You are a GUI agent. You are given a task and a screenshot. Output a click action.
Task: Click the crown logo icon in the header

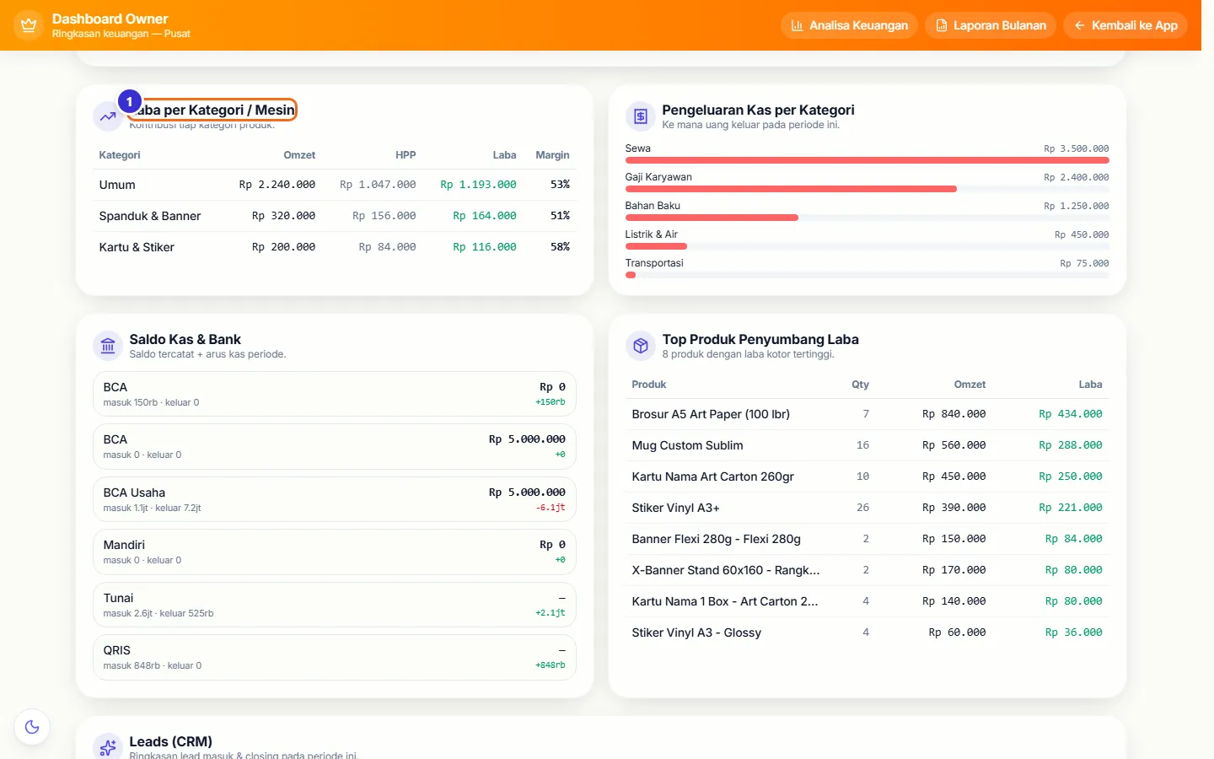pos(29,25)
